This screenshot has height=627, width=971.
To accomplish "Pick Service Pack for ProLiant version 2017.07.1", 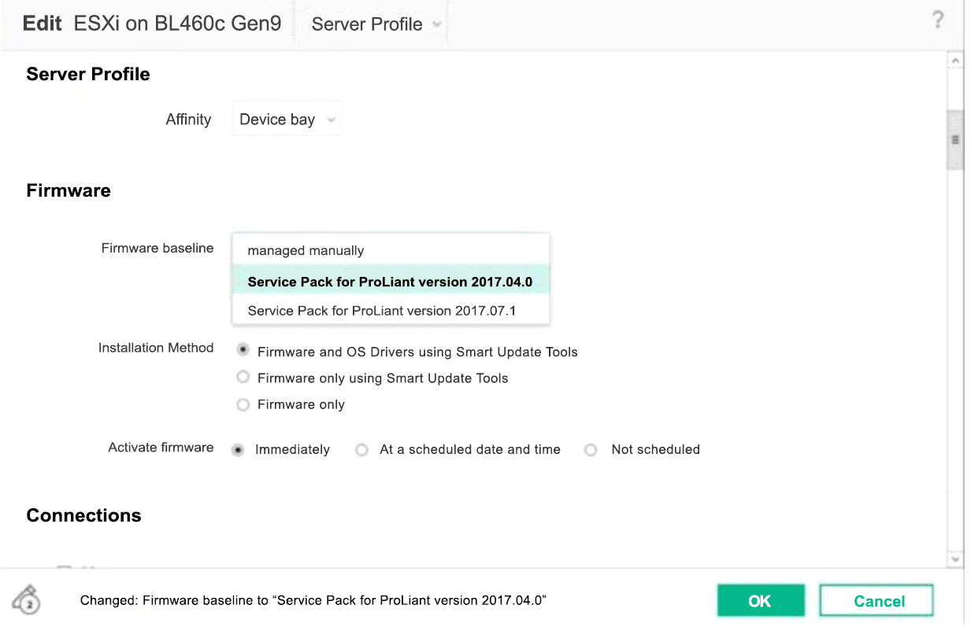I will click(x=391, y=310).
